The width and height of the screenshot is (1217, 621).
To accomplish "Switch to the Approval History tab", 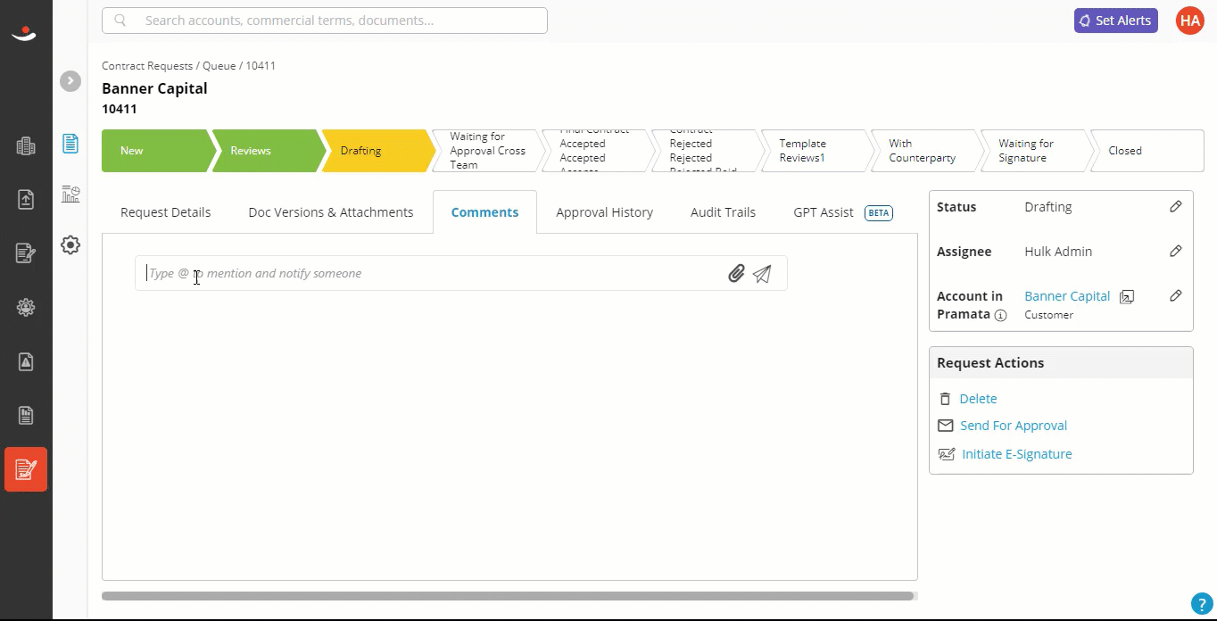I will (604, 212).
